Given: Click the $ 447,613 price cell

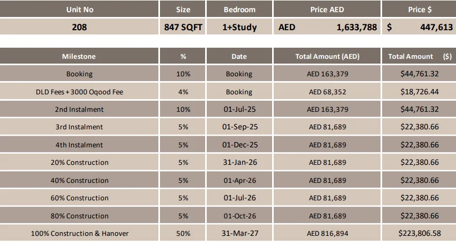Looking at the screenshot, I should click(419, 27).
